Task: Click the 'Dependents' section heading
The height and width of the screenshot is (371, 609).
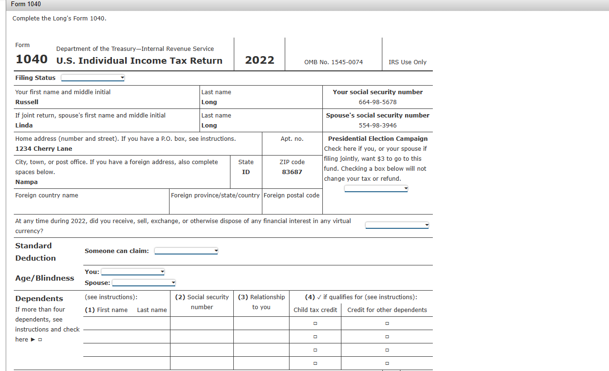Action: point(39,299)
